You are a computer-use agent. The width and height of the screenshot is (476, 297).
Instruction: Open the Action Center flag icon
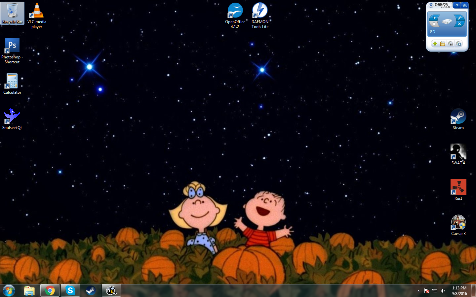point(427,291)
